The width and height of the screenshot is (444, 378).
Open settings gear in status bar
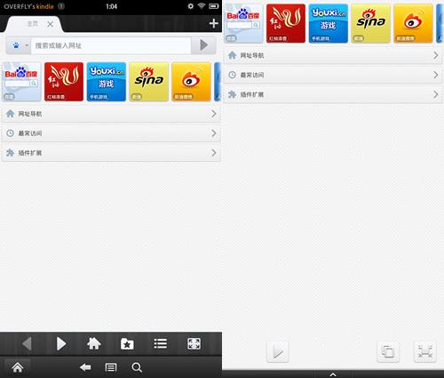click(191, 6)
